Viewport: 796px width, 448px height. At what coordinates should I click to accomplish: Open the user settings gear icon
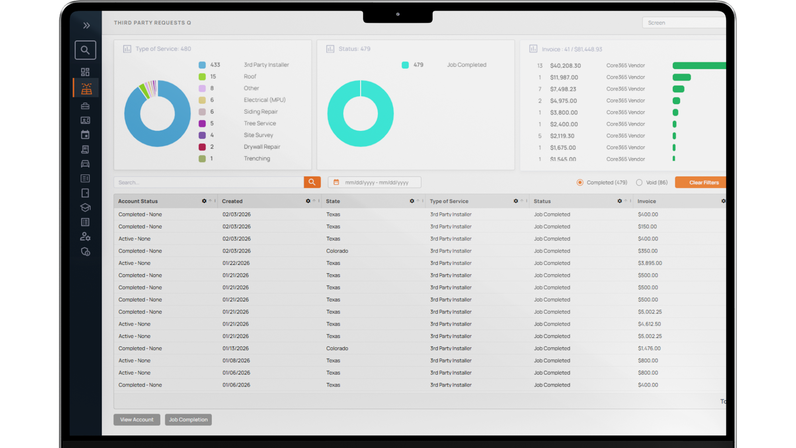tap(85, 237)
